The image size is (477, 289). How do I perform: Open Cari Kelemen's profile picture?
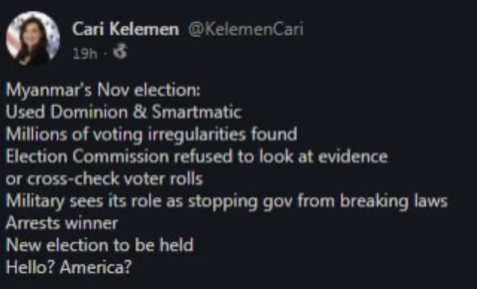click(x=33, y=38)
